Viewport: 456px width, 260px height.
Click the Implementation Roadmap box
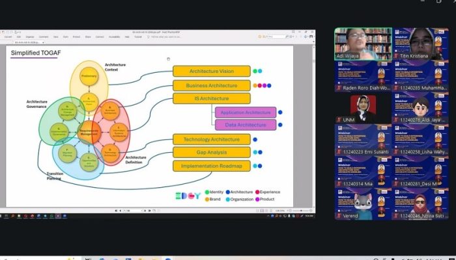coord(211,166)
